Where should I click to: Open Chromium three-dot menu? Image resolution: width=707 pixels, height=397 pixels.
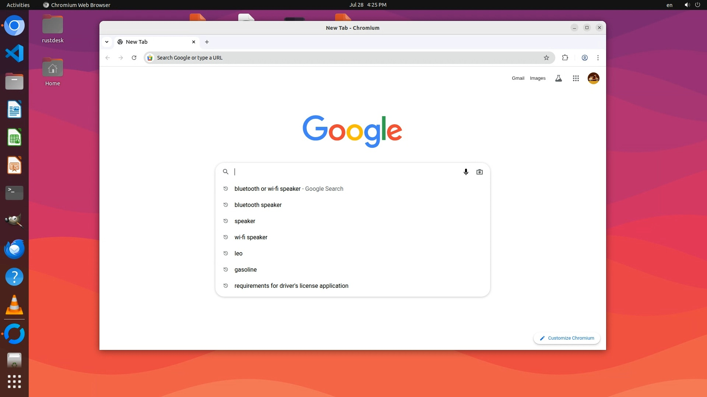tap(598, 58)
